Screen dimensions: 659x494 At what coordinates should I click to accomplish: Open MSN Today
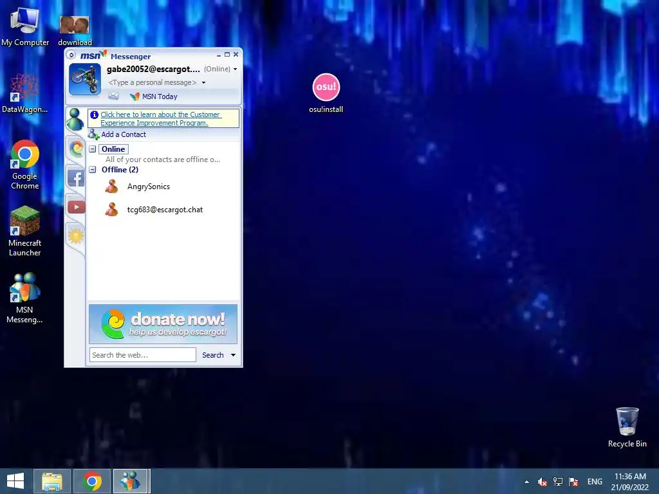153,96
